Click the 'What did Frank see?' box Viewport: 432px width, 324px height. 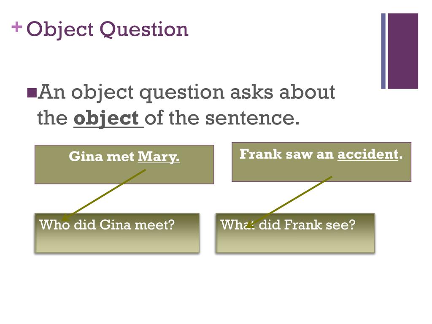point(295,233)
